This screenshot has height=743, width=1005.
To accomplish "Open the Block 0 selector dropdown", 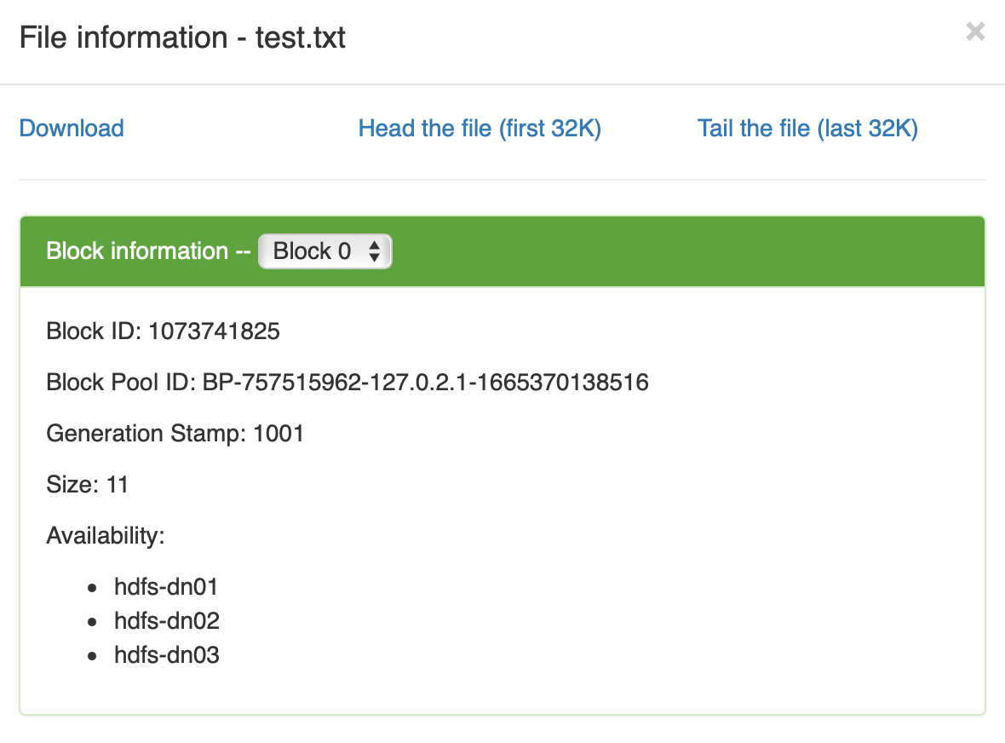I will [324, 251].
